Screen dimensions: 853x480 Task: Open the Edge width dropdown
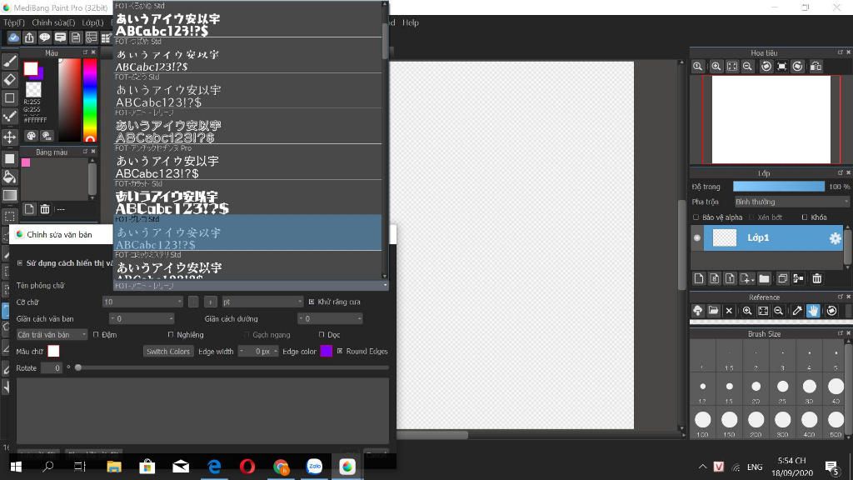258,351
